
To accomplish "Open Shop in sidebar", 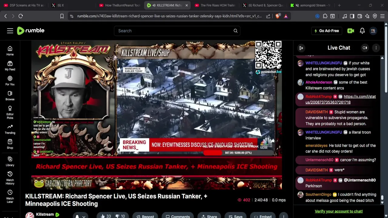I will click(x=10, y=144).
